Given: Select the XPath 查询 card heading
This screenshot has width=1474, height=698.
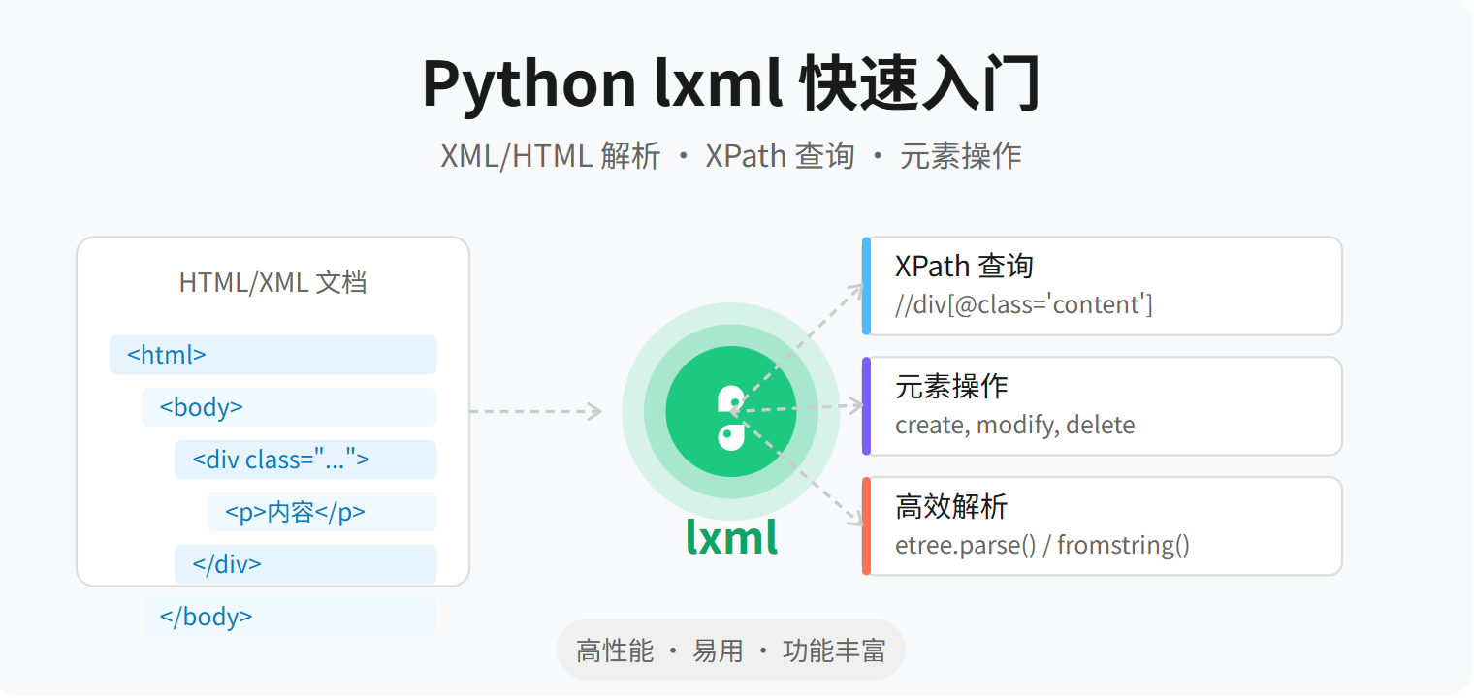Looking at the screenshot, I should pyautogui.click(x=964, y=266).
